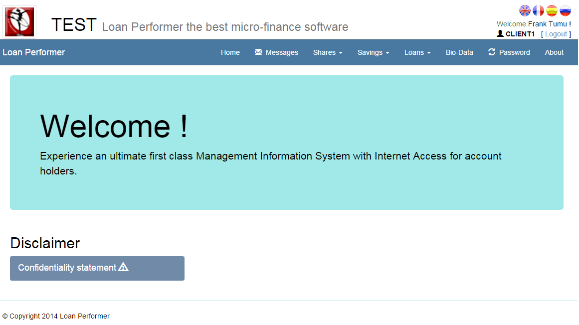Viewport: 579px width, 325px height.
Task: Open the Bio-Data page
Action: click(459, 52)
